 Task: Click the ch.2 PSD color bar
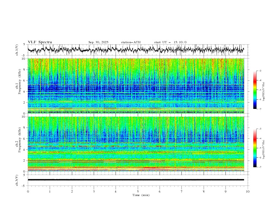pos(255,148)
